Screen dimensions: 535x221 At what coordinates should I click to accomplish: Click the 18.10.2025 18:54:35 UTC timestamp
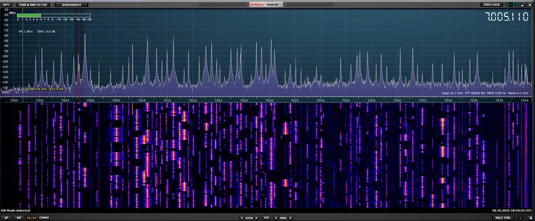coord(512,210)
